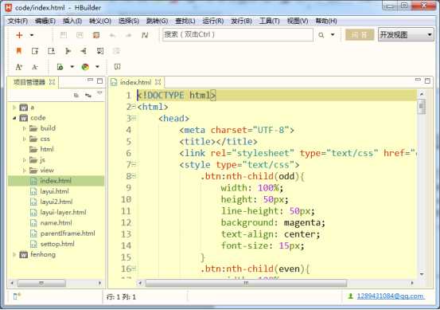Open the 开发视图 view-mode combo box
This screenshot has width=440, height=310.
click(406, 35)
